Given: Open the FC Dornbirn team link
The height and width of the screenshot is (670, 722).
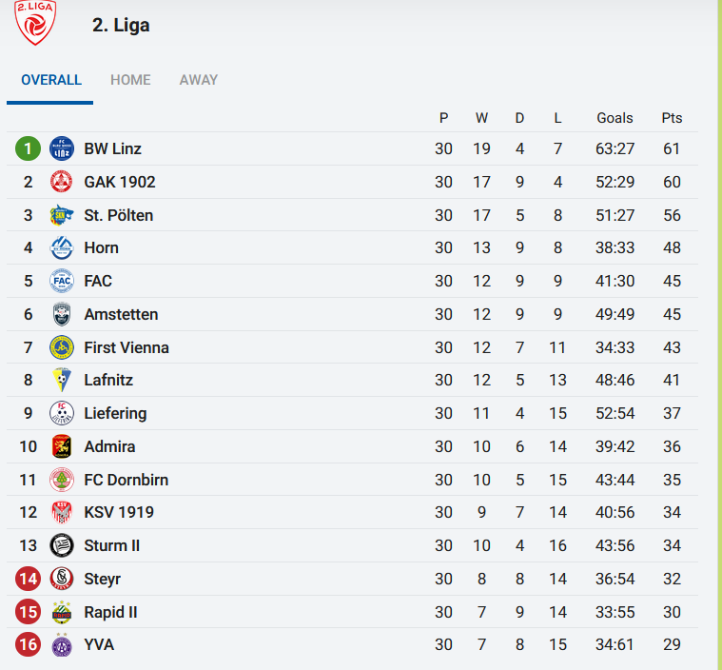Looking at the screenshot, I should [x=127, y=480].
